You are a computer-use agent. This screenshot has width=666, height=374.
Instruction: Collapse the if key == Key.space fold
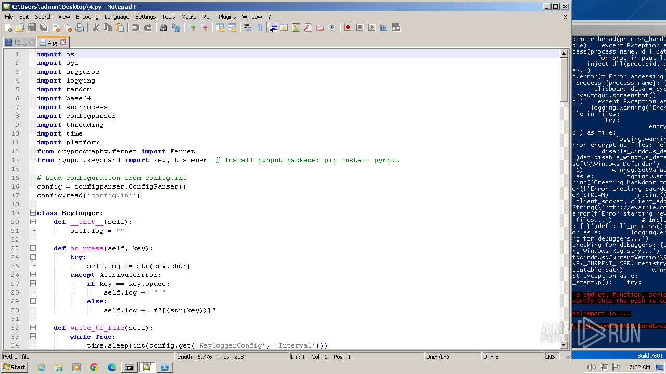(x=33, y=284)
